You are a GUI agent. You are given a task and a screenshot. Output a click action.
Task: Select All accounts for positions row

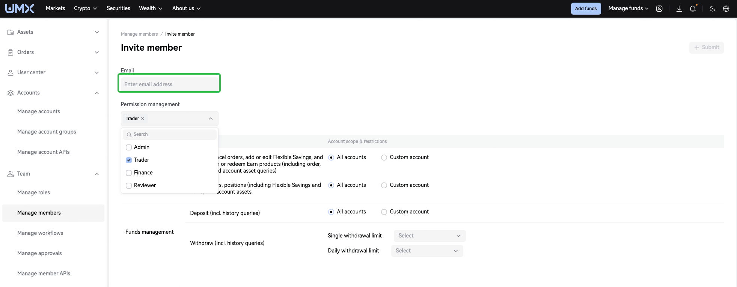tap(331, 185)
